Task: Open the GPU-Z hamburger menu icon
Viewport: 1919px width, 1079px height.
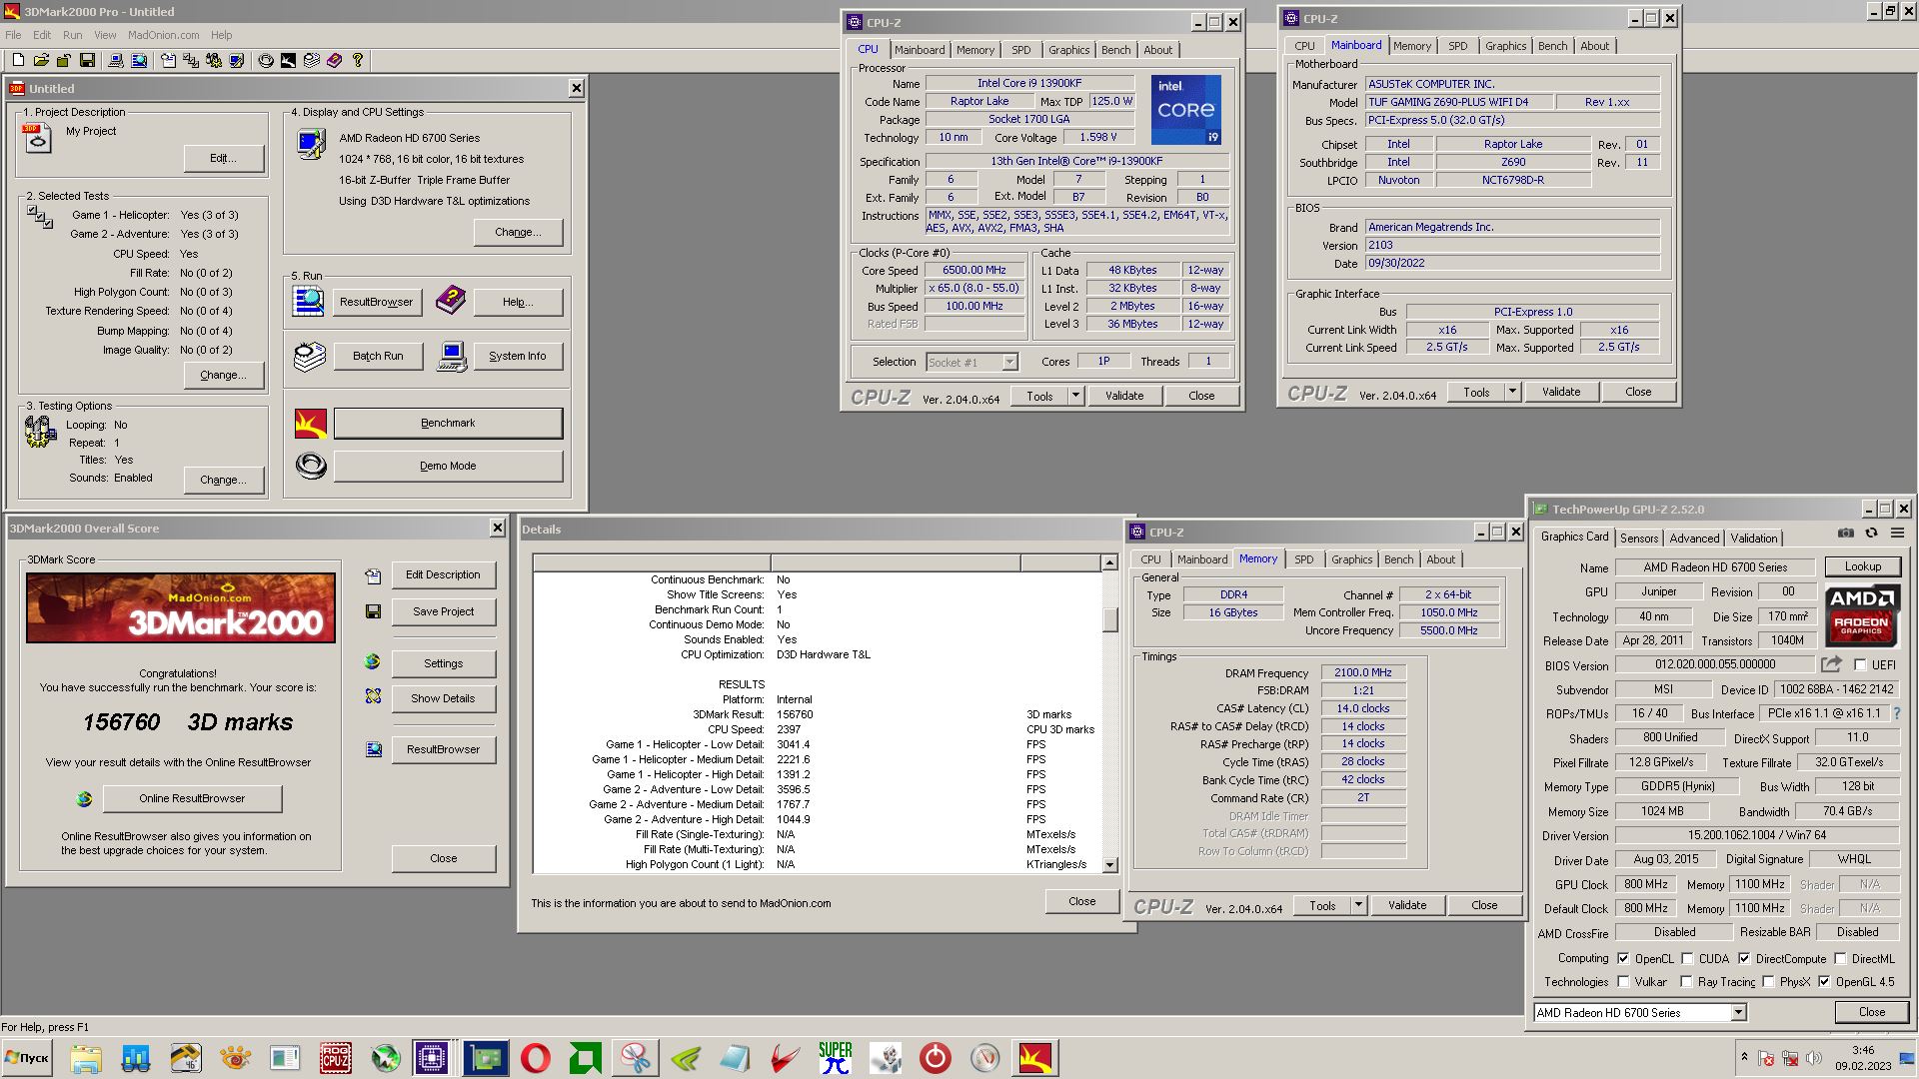Action: pyautogui.click(x=1897, y=534)
